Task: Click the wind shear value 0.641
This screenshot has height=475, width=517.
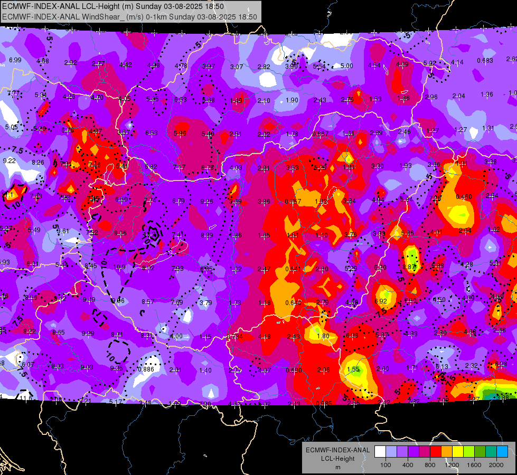Action: tap(293, 269)
